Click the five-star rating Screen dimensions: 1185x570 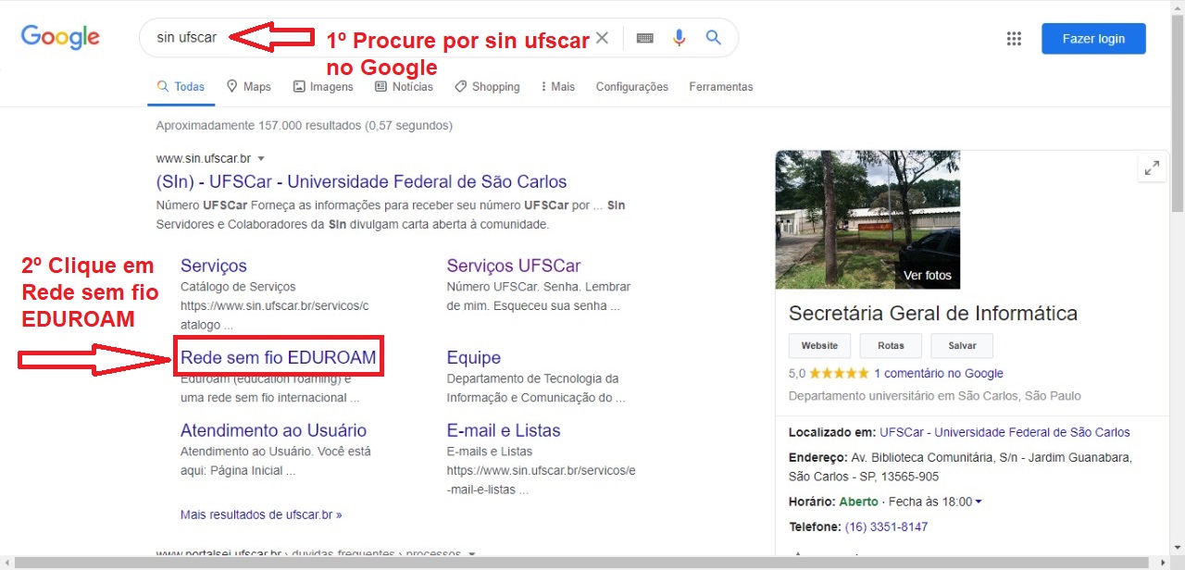click(x=839, y=374)
